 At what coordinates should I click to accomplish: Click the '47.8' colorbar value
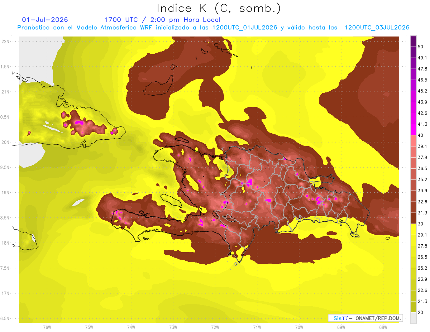[x=423, y=69]
